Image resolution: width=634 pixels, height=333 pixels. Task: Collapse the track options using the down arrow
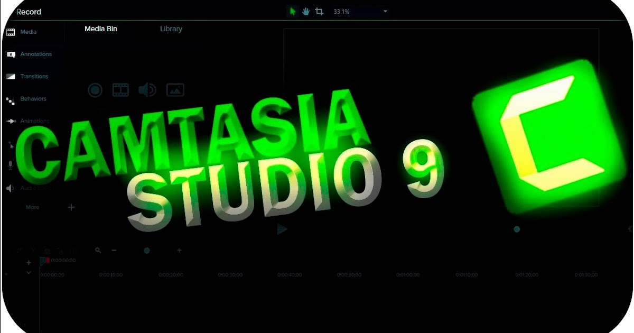click(29, 272)
